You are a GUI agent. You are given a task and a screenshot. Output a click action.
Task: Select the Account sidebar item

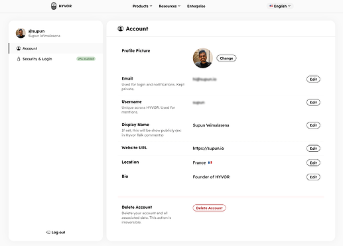coord(56,48)
